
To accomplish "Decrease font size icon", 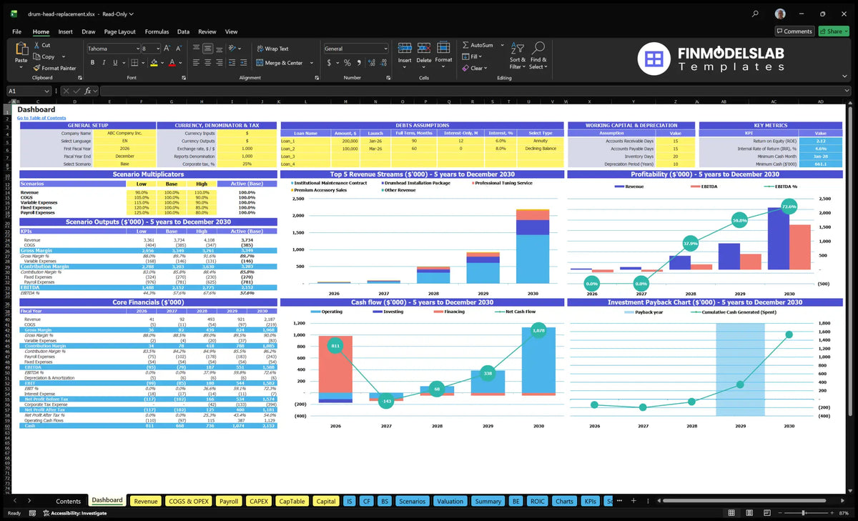I will click(178, 49).
